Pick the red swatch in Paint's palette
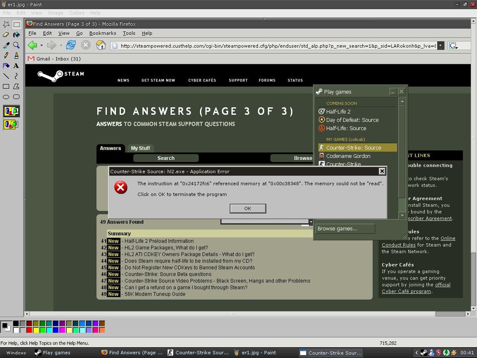 coord(29,329)
